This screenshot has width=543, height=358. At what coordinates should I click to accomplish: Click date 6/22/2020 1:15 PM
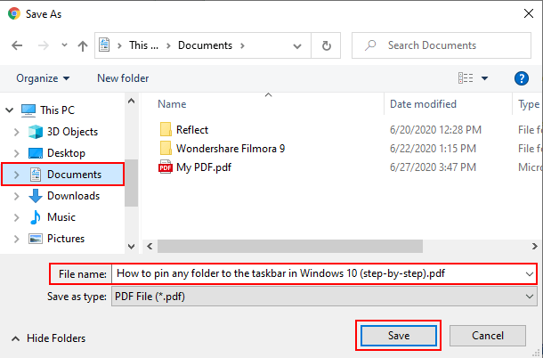(x=433, y=149)
